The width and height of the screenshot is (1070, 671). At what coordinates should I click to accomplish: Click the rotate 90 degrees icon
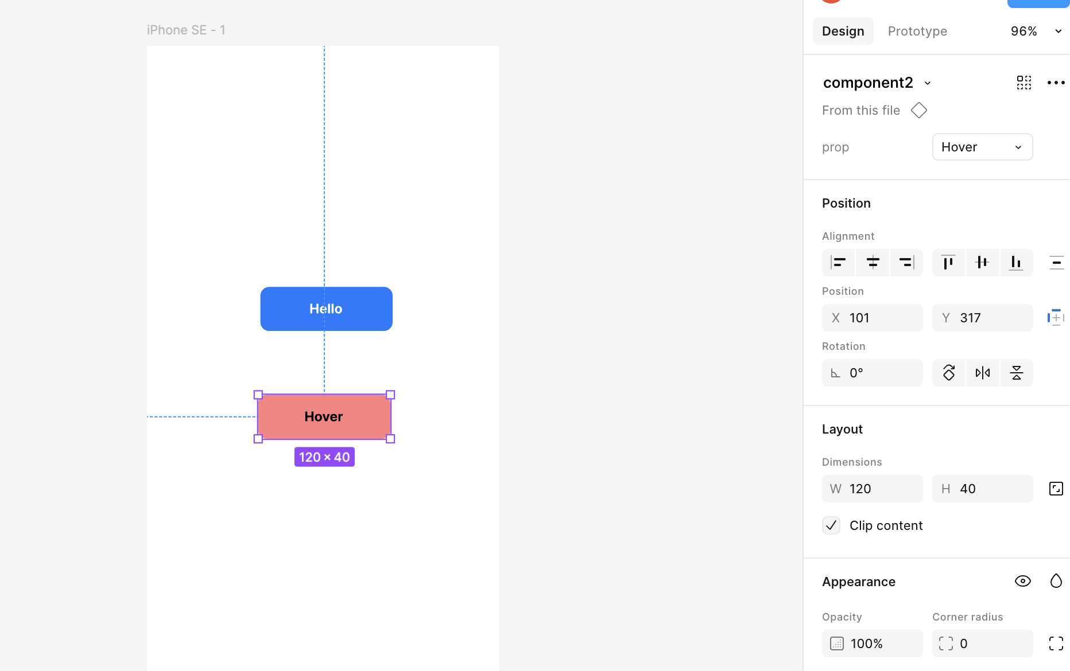949,373
